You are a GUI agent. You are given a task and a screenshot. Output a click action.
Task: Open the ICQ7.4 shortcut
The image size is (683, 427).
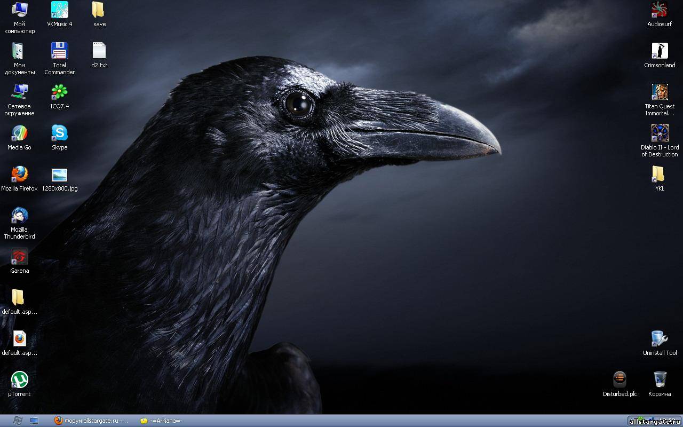tap(59, 92)
